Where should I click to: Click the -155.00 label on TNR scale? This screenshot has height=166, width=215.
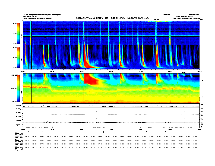[14, 102]
